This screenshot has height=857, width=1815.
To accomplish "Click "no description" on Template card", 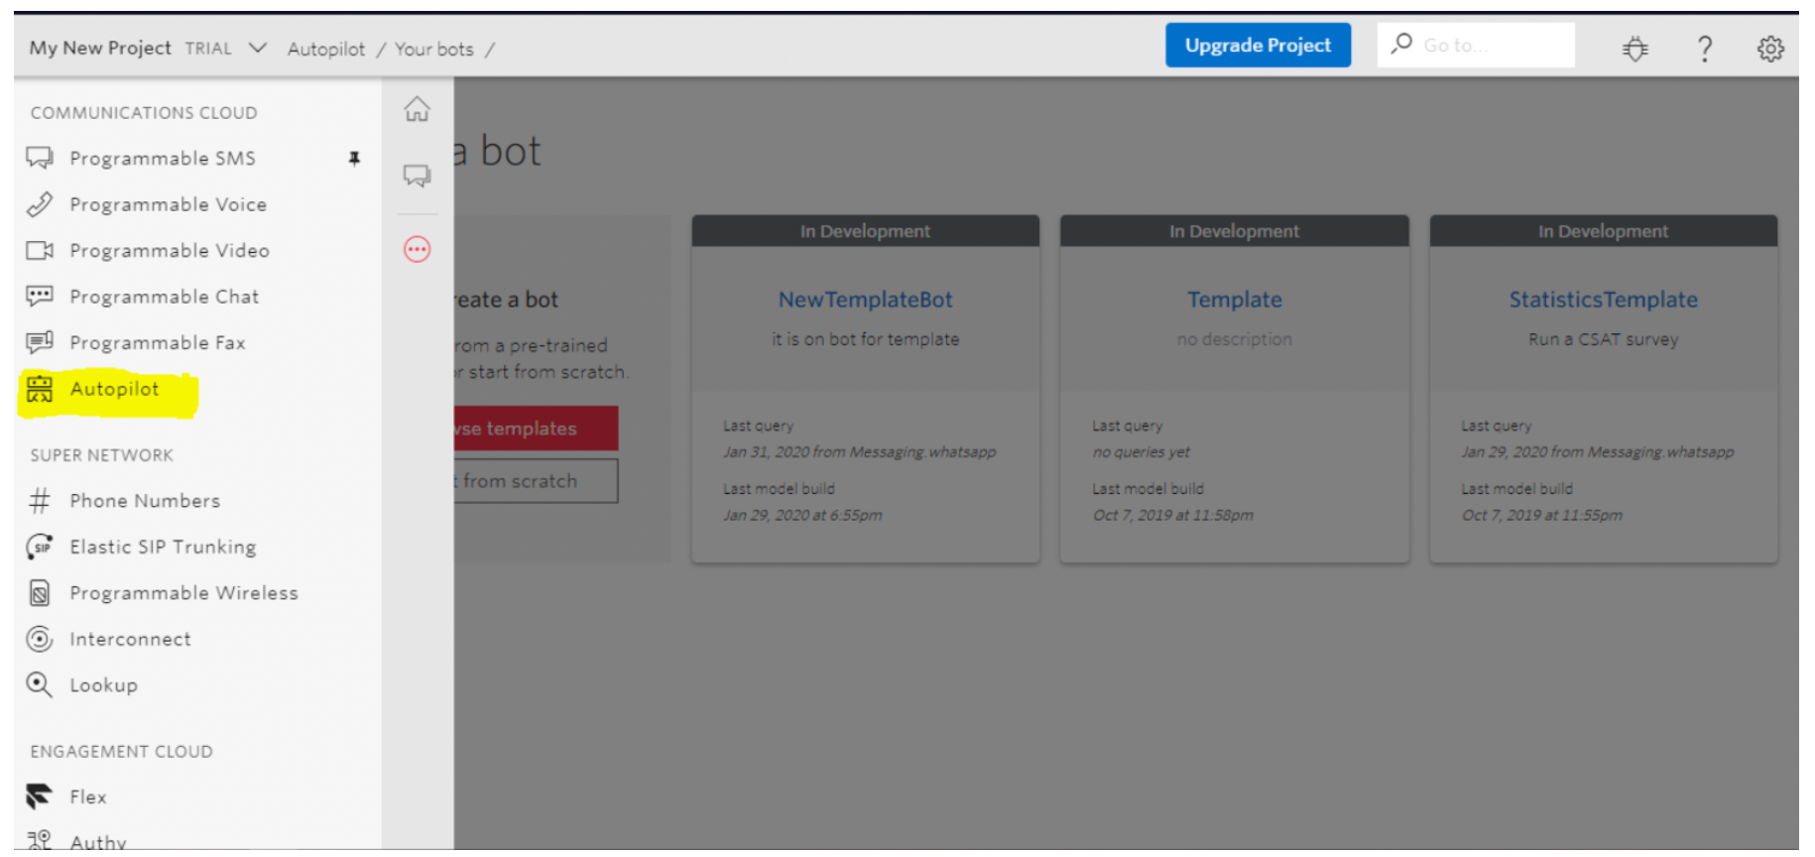I will (x=1235, y=339).
